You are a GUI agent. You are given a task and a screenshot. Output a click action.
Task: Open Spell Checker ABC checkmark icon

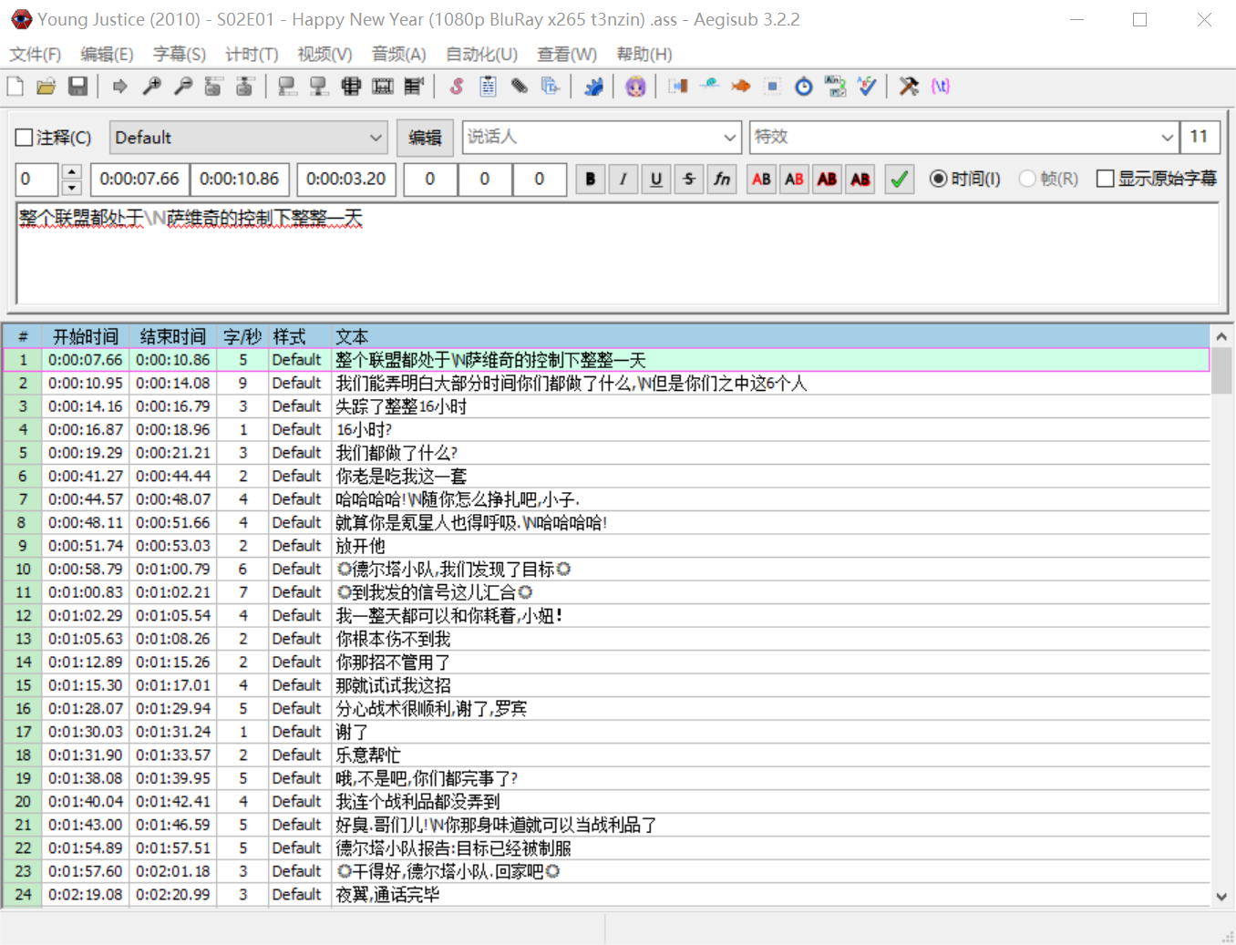[866, 87]
